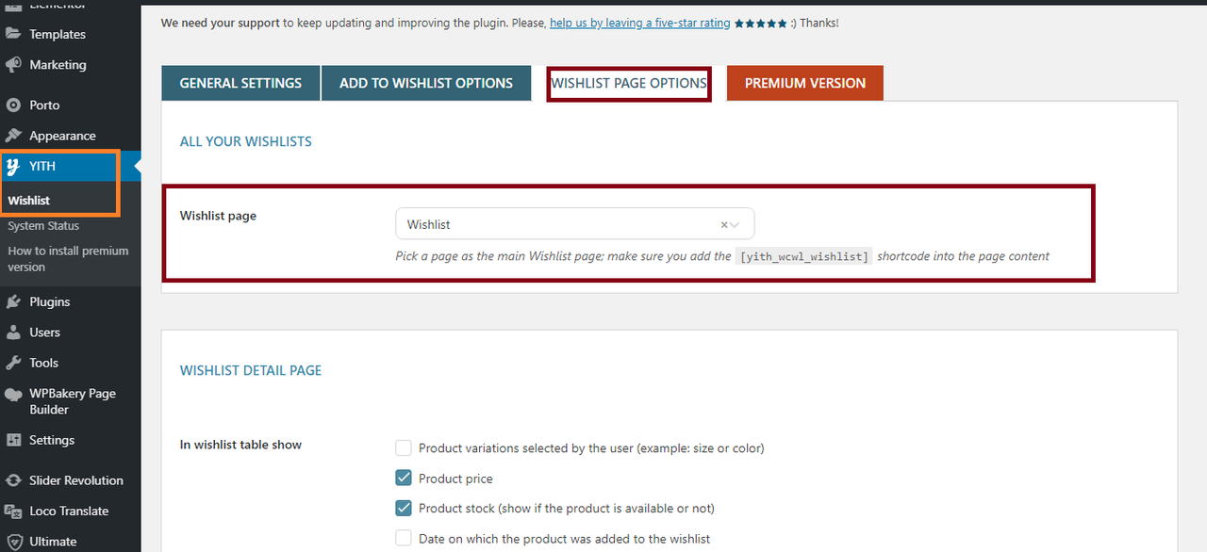
Task: Open System Status submenu item
Action: pos(43,226)
